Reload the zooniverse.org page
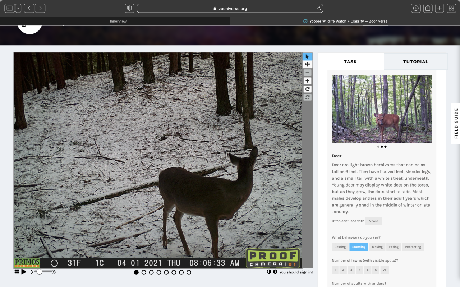 319,9
